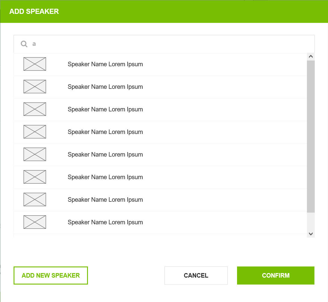This screenshot has width=328, height=302.
Task: Click eighth speaker's image placeholder
Action: [x=35, y=222]
